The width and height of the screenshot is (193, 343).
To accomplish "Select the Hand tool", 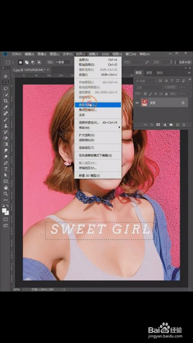I will pos(6,188).
